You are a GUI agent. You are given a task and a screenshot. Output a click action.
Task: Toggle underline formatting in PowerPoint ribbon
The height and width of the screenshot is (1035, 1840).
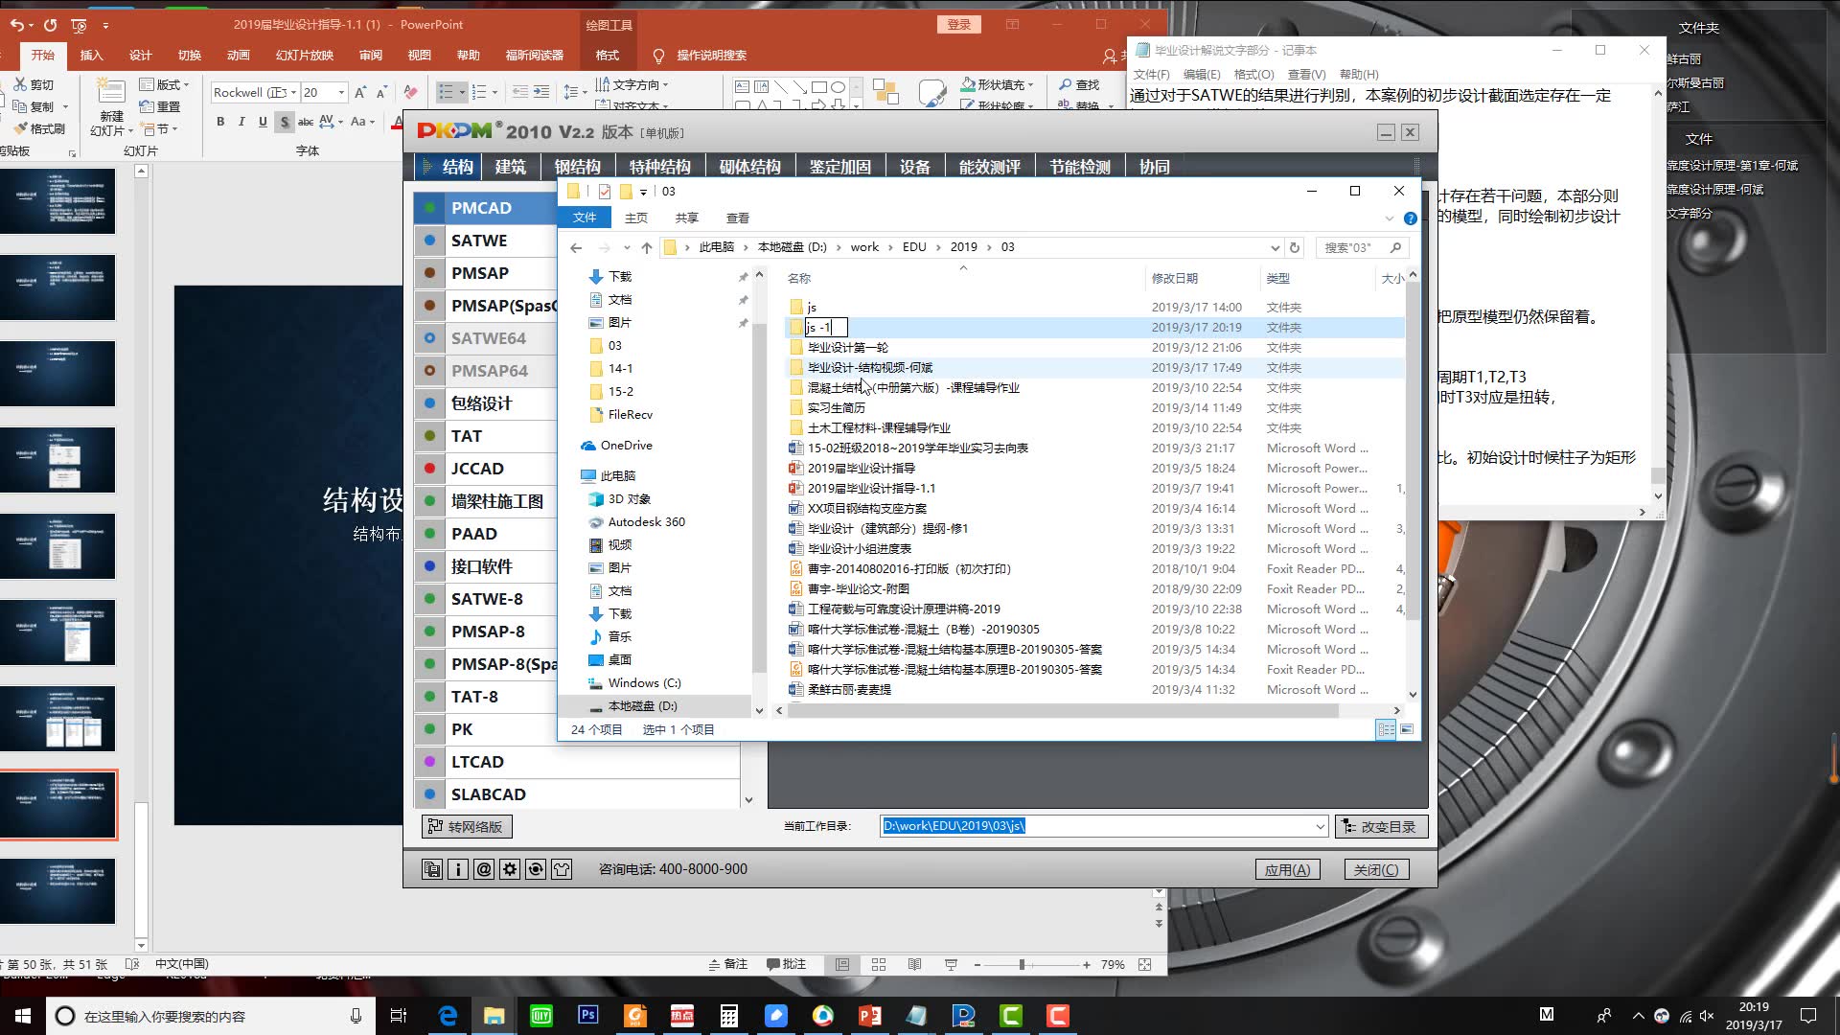click(x=263, y=122)
